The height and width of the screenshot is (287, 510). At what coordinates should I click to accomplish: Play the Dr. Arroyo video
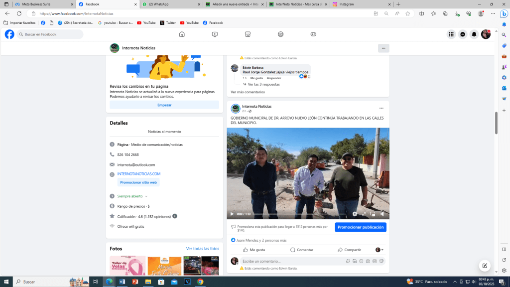pyautogui.click(x=232, y=214)
